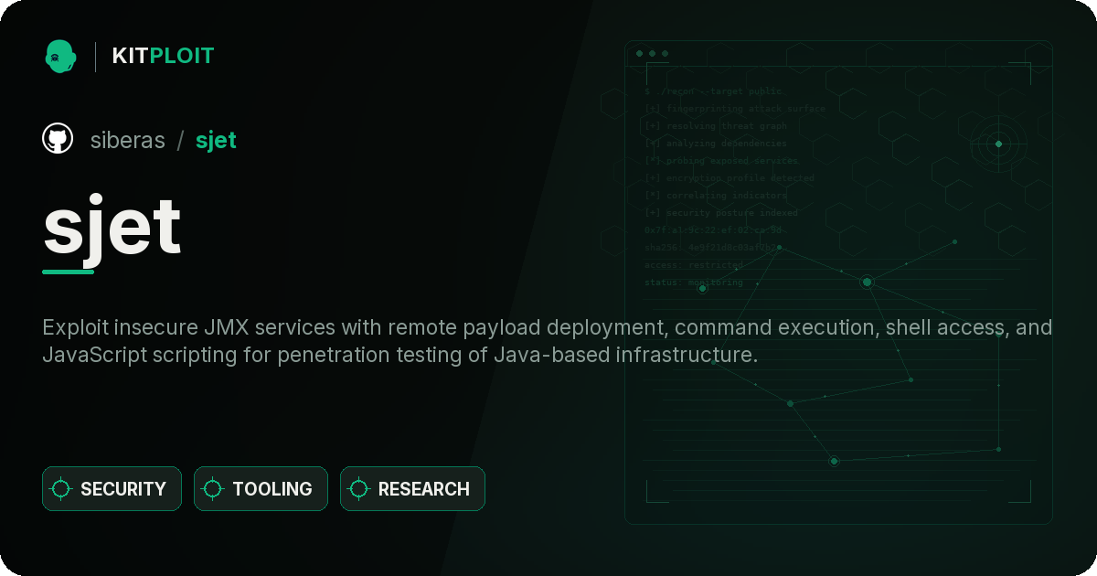
Task: Open the green sjet repository name link
Action: click(216, 140)
